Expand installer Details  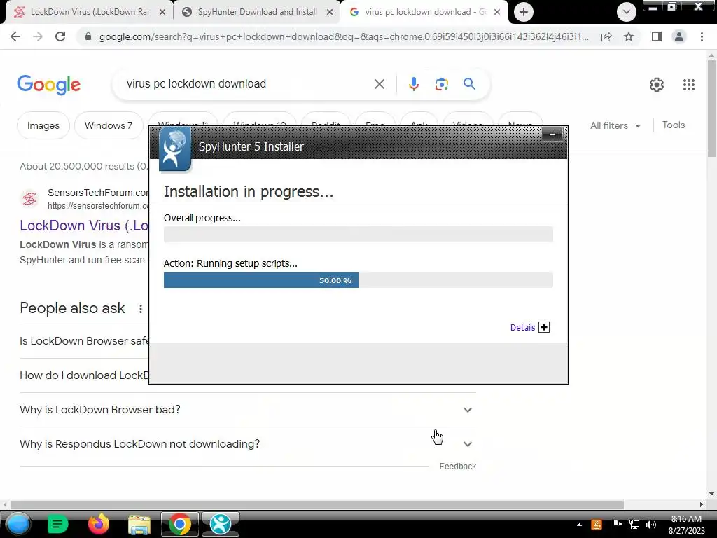click(x=530, y=327)
